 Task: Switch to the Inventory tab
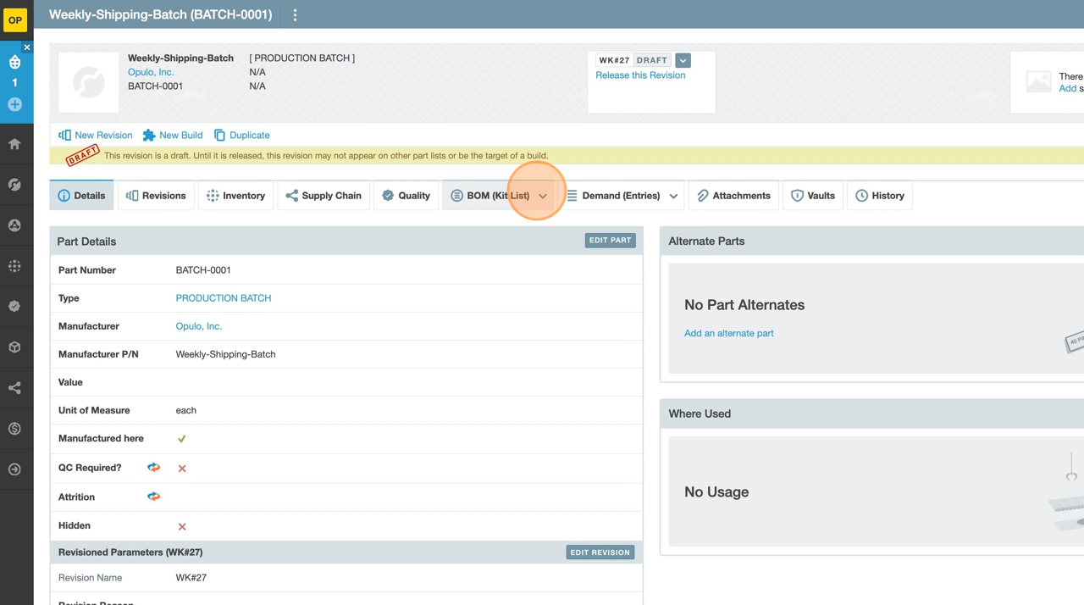point(235,196)
